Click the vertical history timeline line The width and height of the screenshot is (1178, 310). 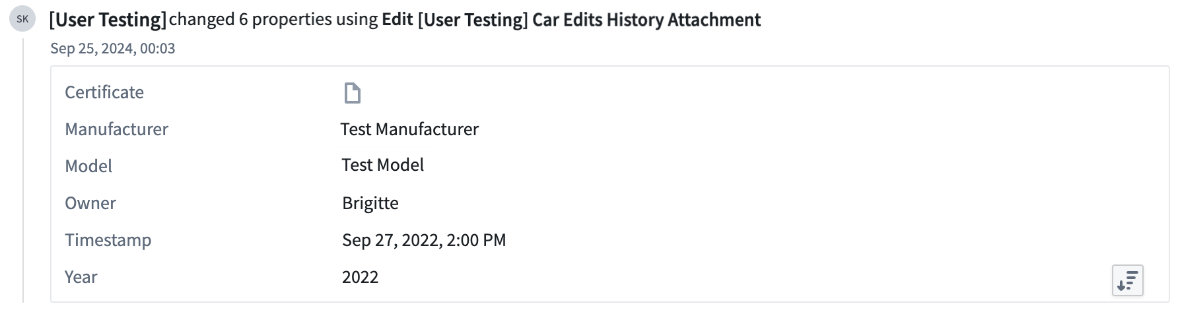pos(23,170)
